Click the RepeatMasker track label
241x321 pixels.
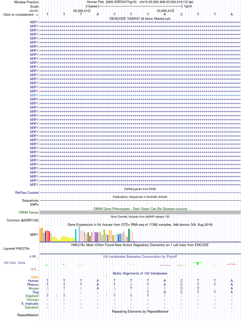click(x=28, y=315)
